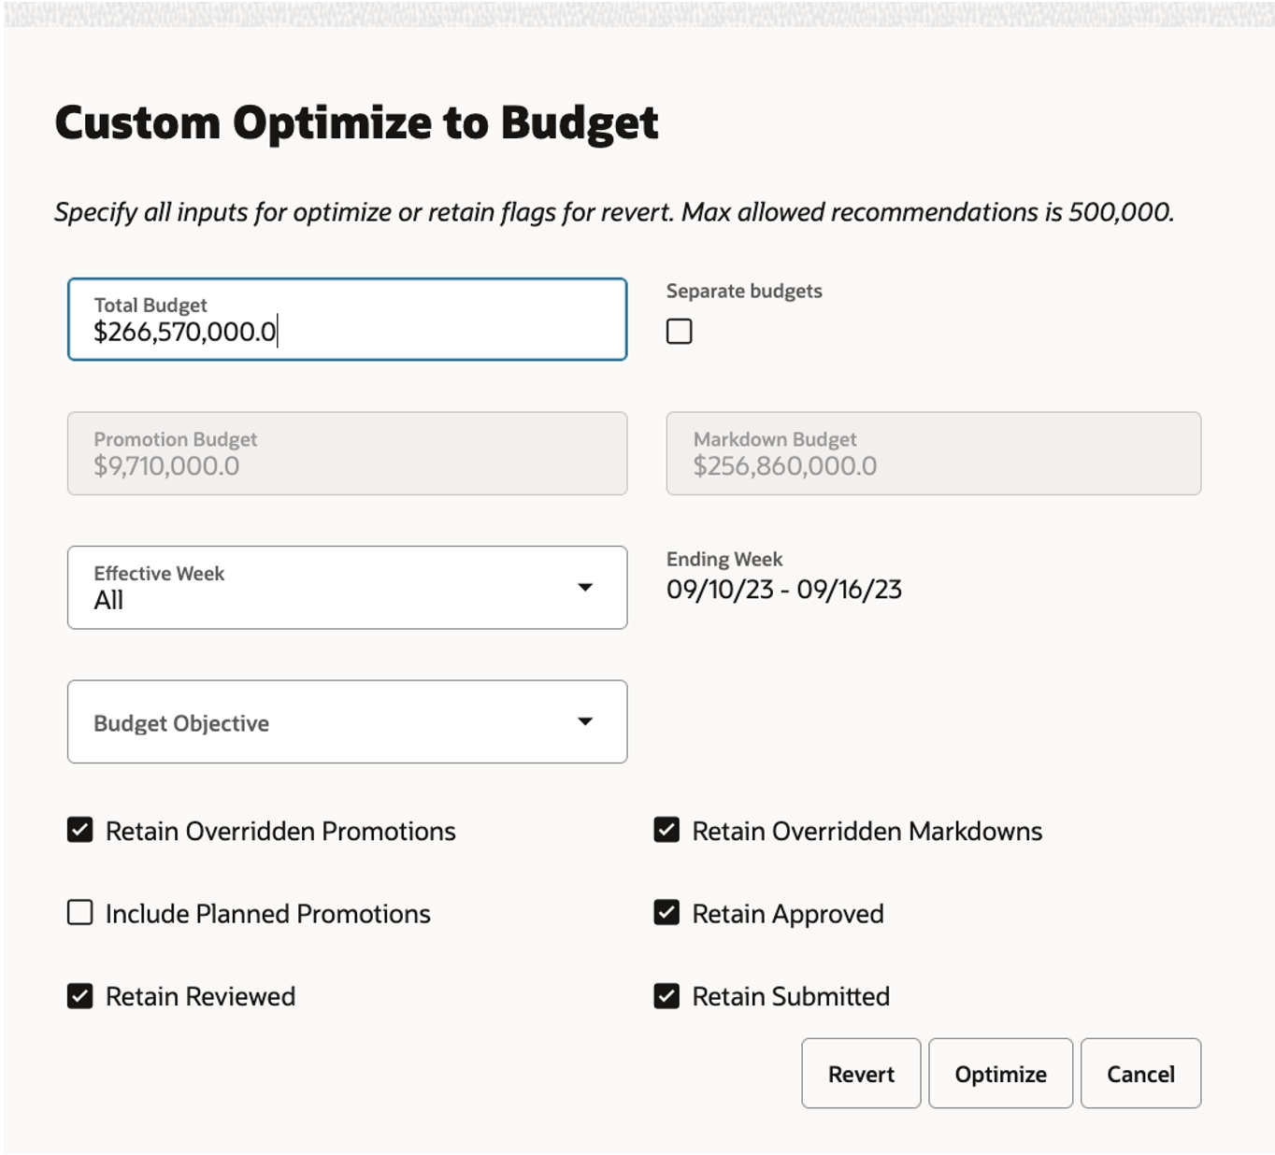The height and width of the screenshot is (1155, 1275).
Task: Uncheck Retain Overridden Promotions
Action: 80,830
